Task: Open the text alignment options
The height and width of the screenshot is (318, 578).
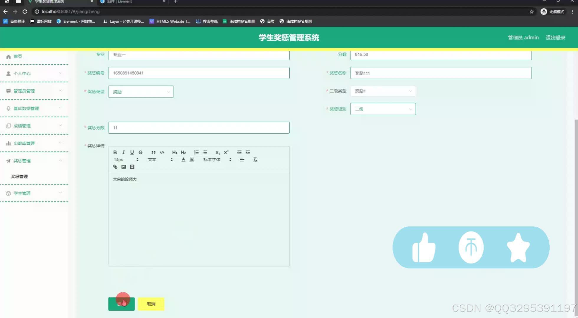Action: point(242,160)
